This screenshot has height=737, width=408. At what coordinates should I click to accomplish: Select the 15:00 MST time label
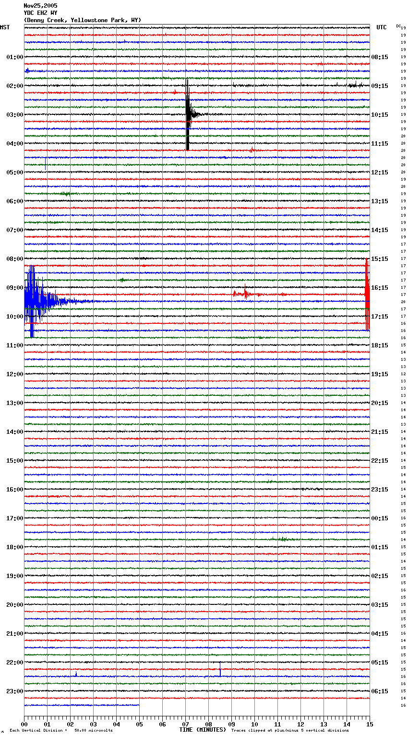coord(14,461)
